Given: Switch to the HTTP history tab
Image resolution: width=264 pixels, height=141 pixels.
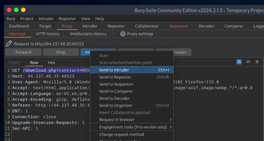Looking at the screenshot, I should [x=48, y=34].
